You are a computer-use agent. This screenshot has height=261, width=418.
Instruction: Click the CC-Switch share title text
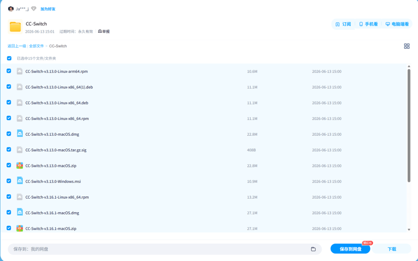pos(36,24)
